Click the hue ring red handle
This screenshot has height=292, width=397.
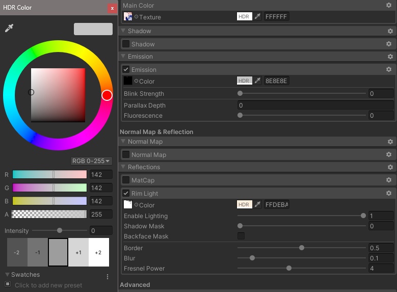coord(107,95)
